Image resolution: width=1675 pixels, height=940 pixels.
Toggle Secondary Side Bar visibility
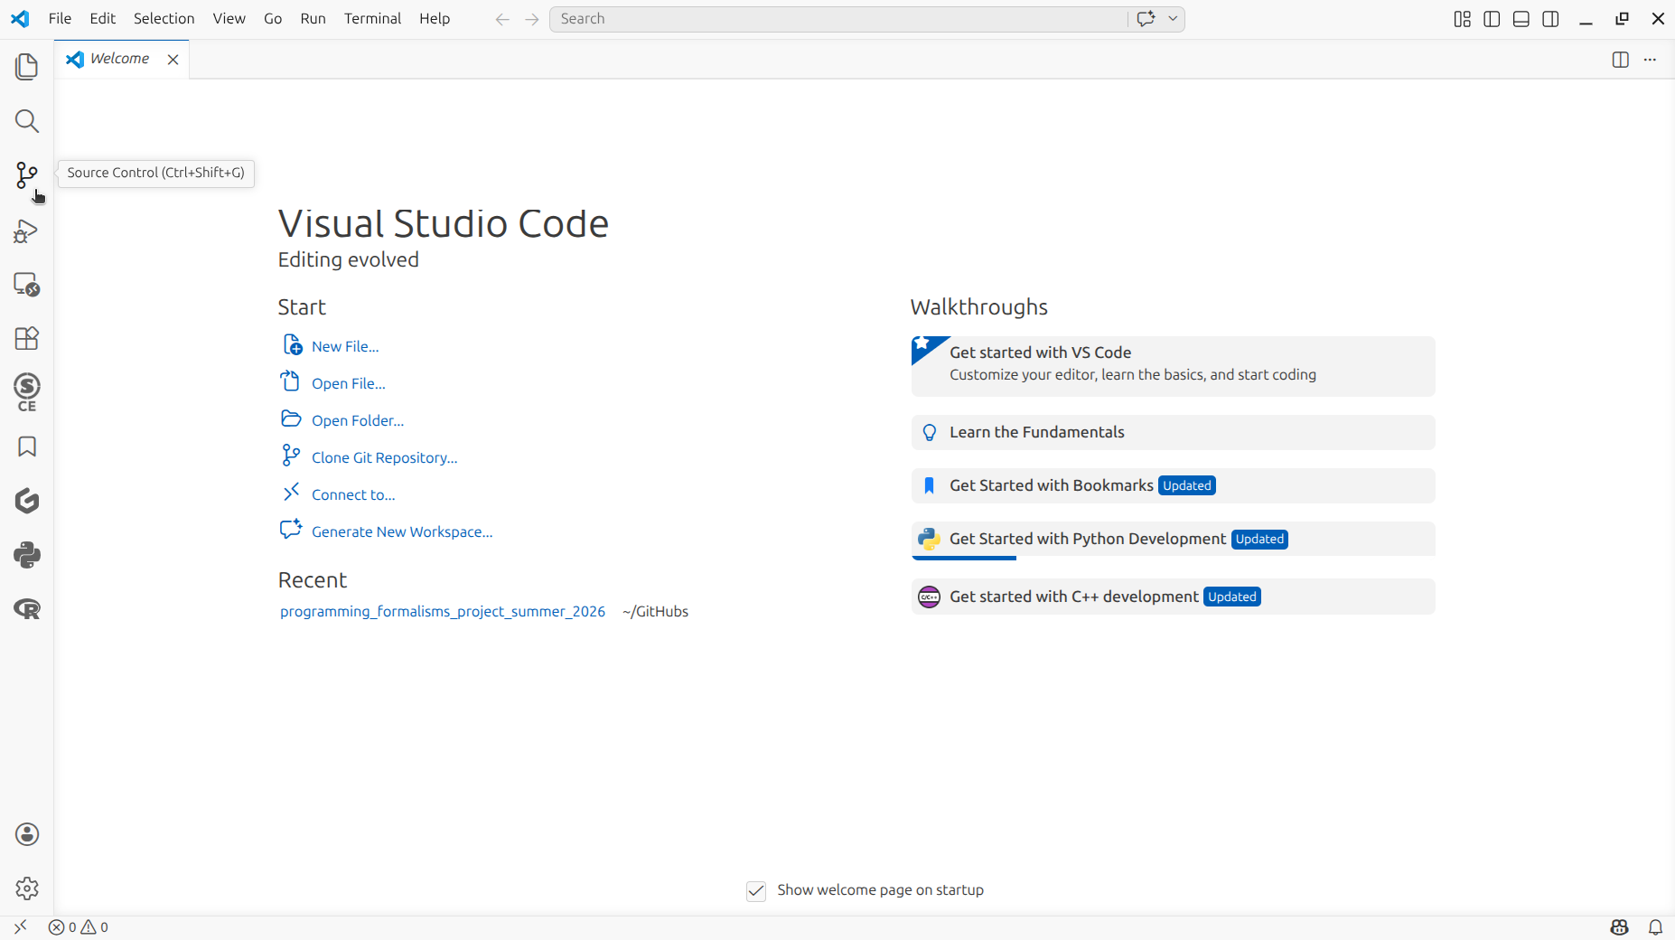pos(1551,19)
